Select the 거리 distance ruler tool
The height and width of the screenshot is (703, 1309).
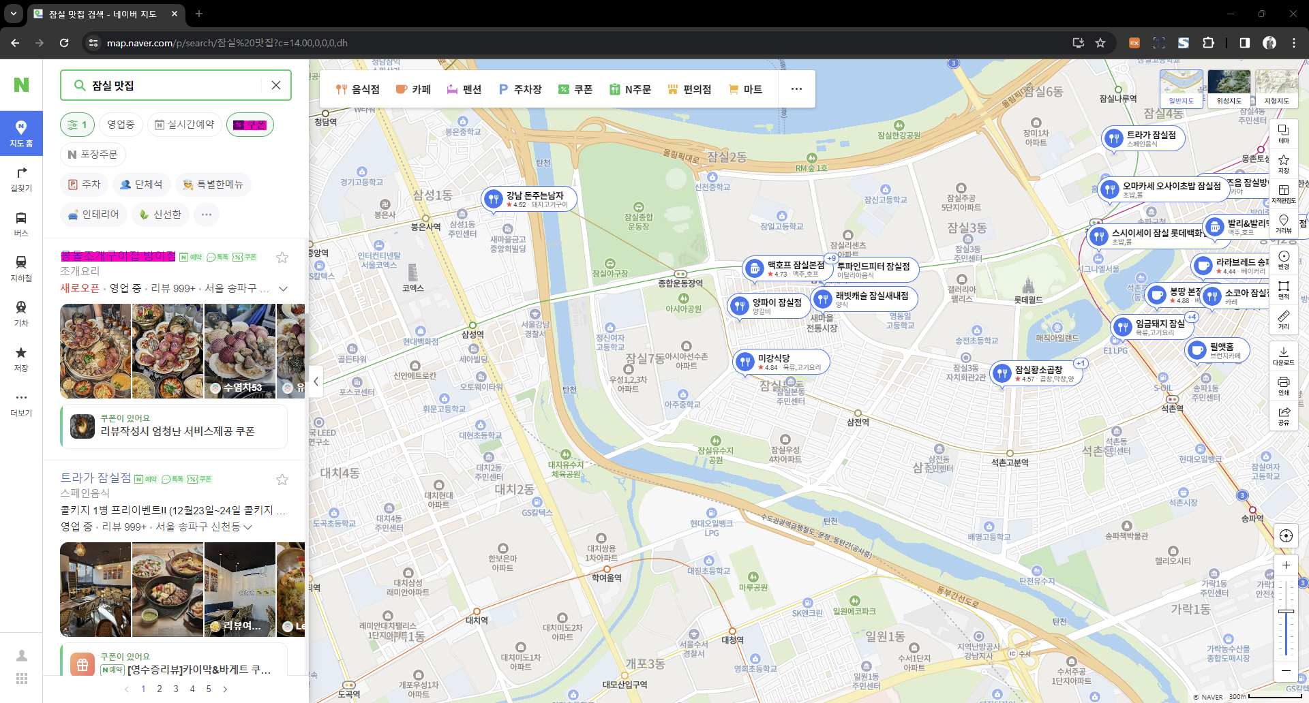[x=1284, y=319]
